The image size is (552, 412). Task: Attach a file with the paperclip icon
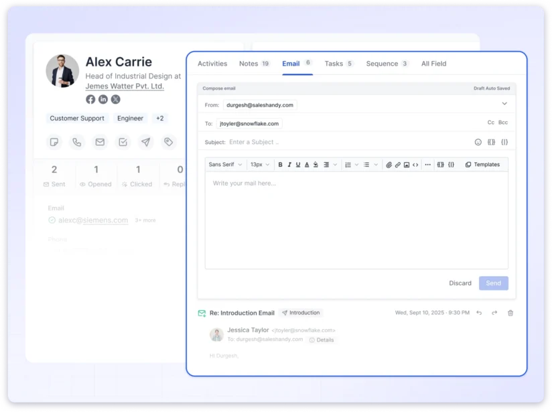tap(389, 164)
